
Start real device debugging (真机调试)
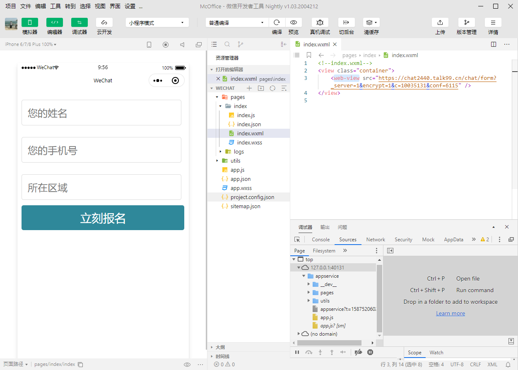[x=320, y=22]
